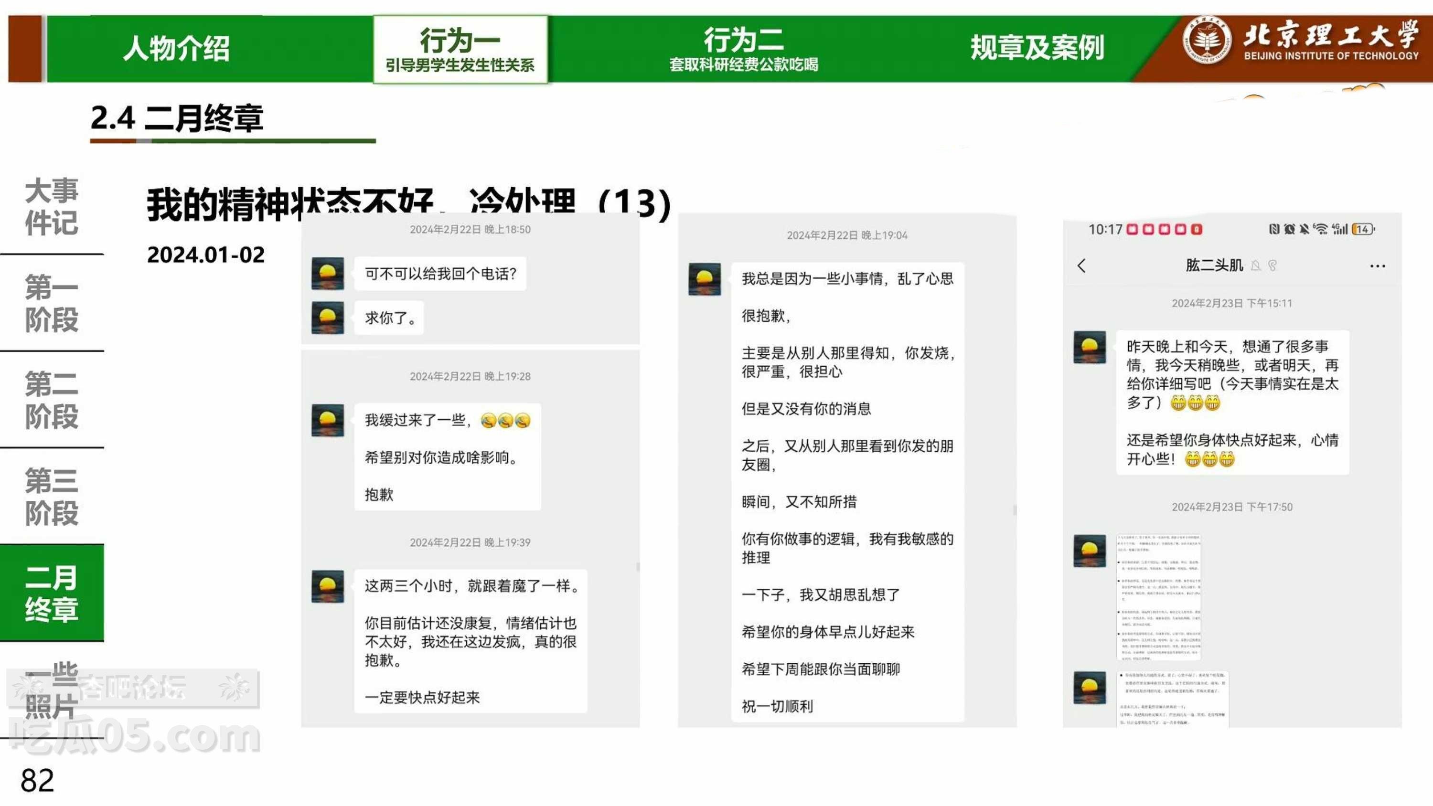The height and width of the screenshot is (806, 1433).
Task: Click the Beijing Institute of Technology logo
Action: [x=1206, y=41]
